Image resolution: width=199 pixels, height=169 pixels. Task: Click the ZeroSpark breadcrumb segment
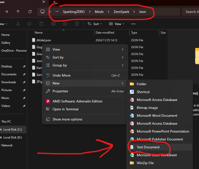(x=121, y=12)
